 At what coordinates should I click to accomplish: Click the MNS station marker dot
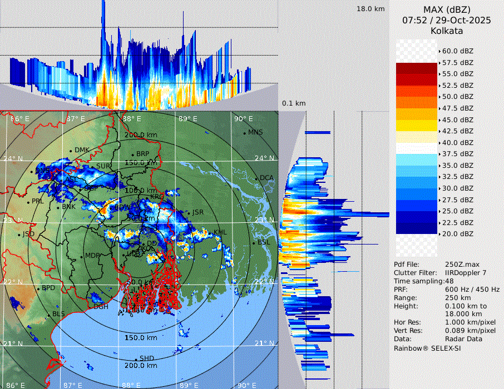click(x=245, y=133)
